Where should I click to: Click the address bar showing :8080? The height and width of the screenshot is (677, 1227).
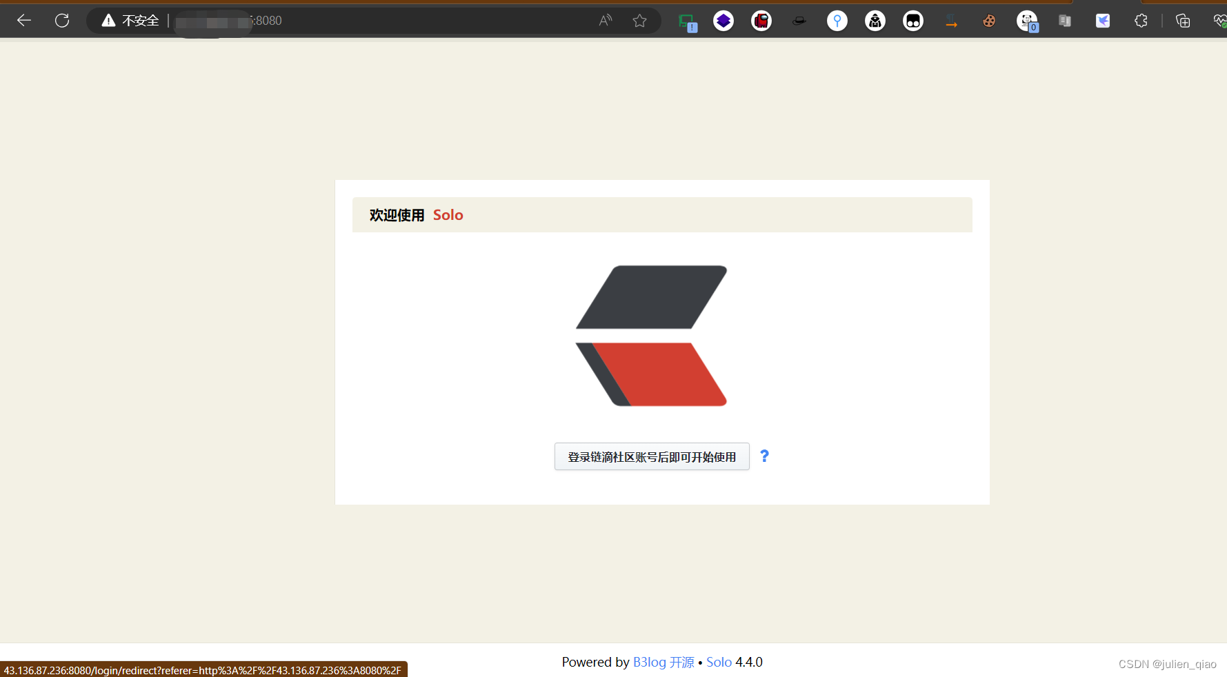coord(372,21)
